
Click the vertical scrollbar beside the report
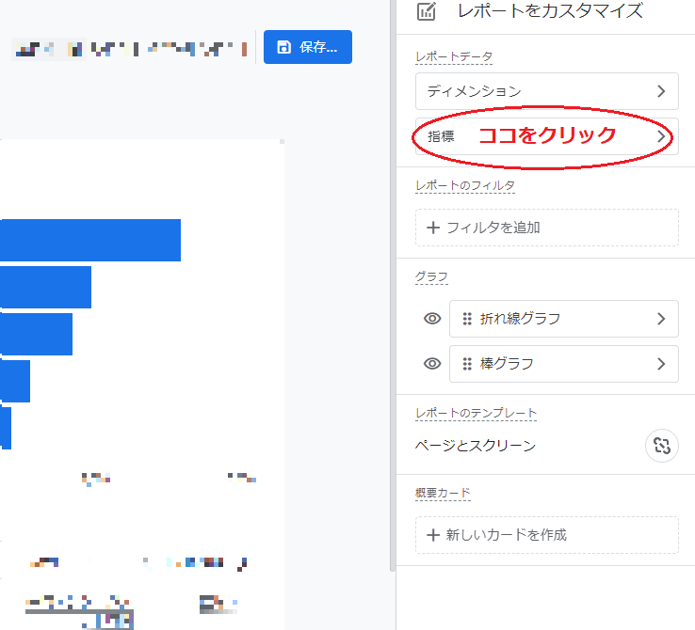click(393, 285)
